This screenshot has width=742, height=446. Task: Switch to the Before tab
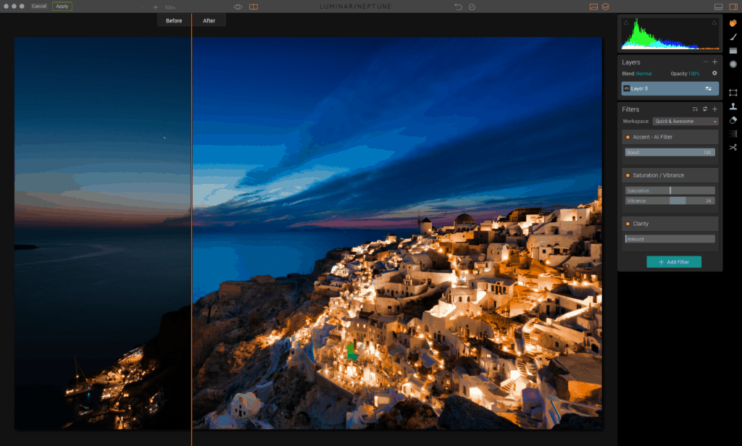[x=174, y=20]
